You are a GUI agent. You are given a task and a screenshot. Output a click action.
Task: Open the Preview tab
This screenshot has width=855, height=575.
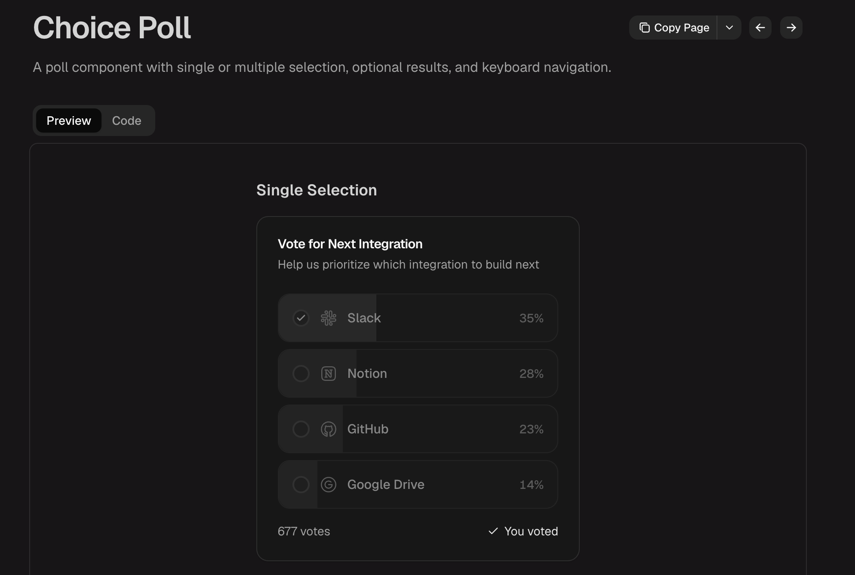coord(69,121)
